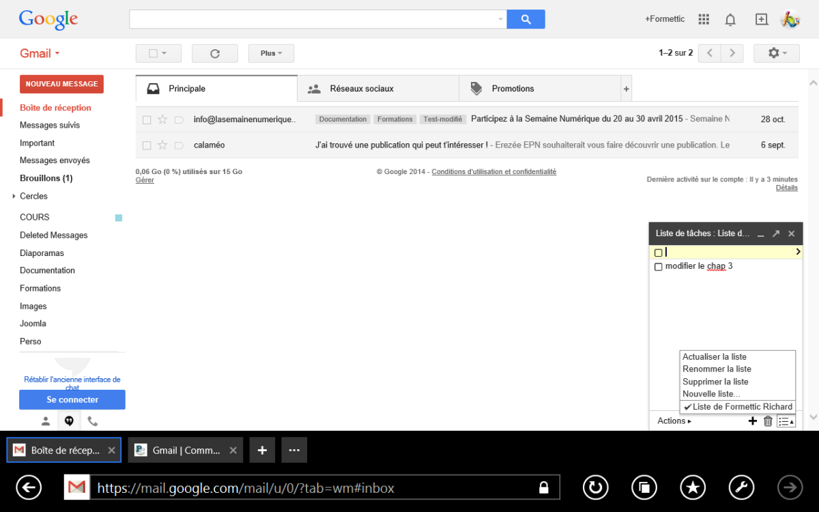Open a new browser tab
819x512 pixels.
tap(262, 451)
